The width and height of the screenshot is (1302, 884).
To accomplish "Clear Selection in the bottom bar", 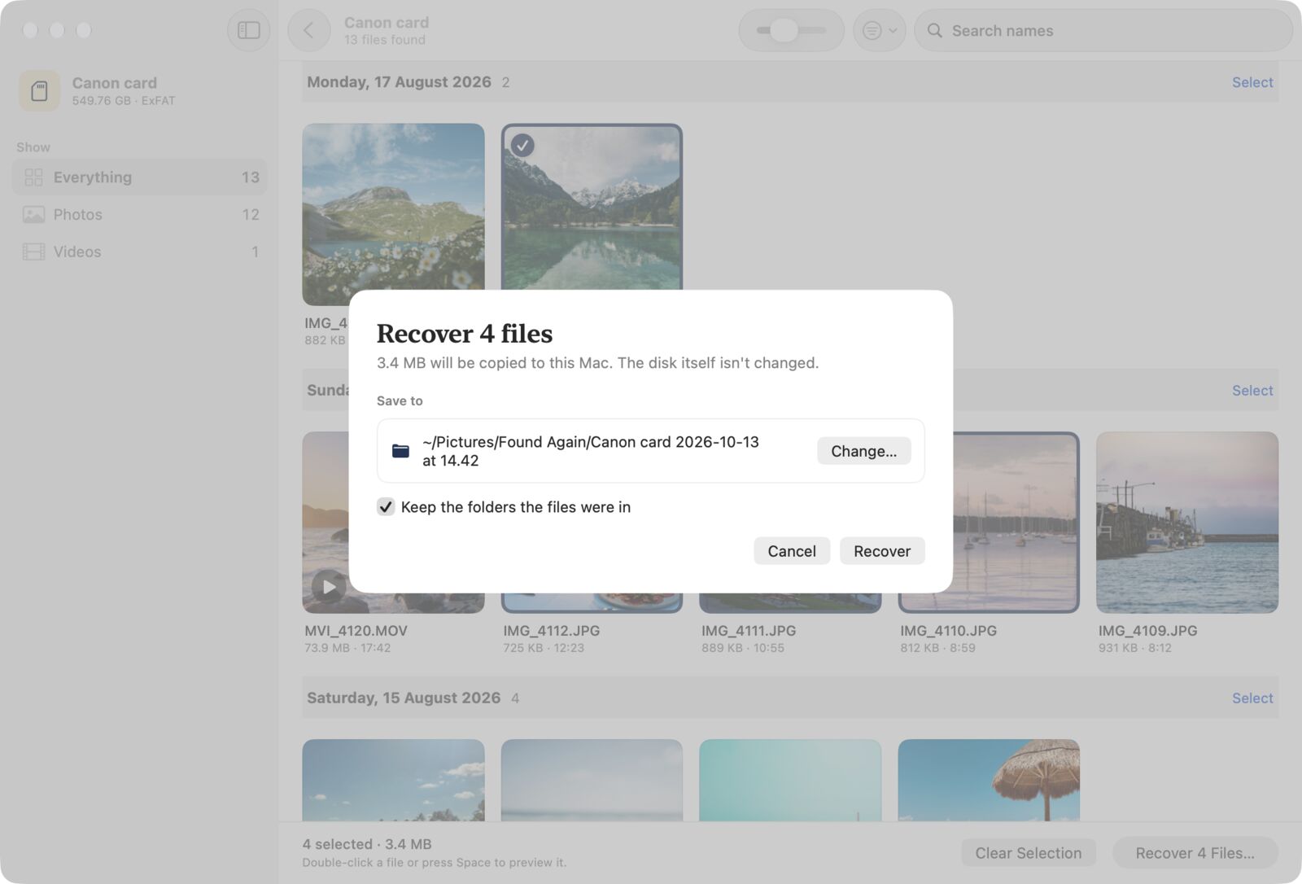I will point(1028,853).
